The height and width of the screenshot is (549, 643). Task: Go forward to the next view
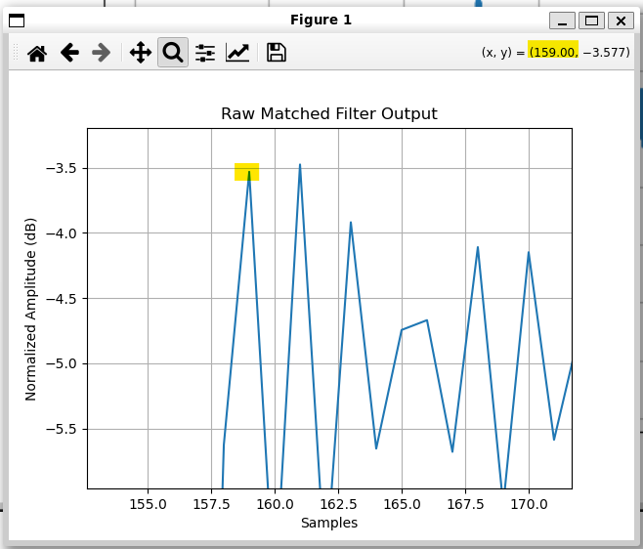[102, 53]
